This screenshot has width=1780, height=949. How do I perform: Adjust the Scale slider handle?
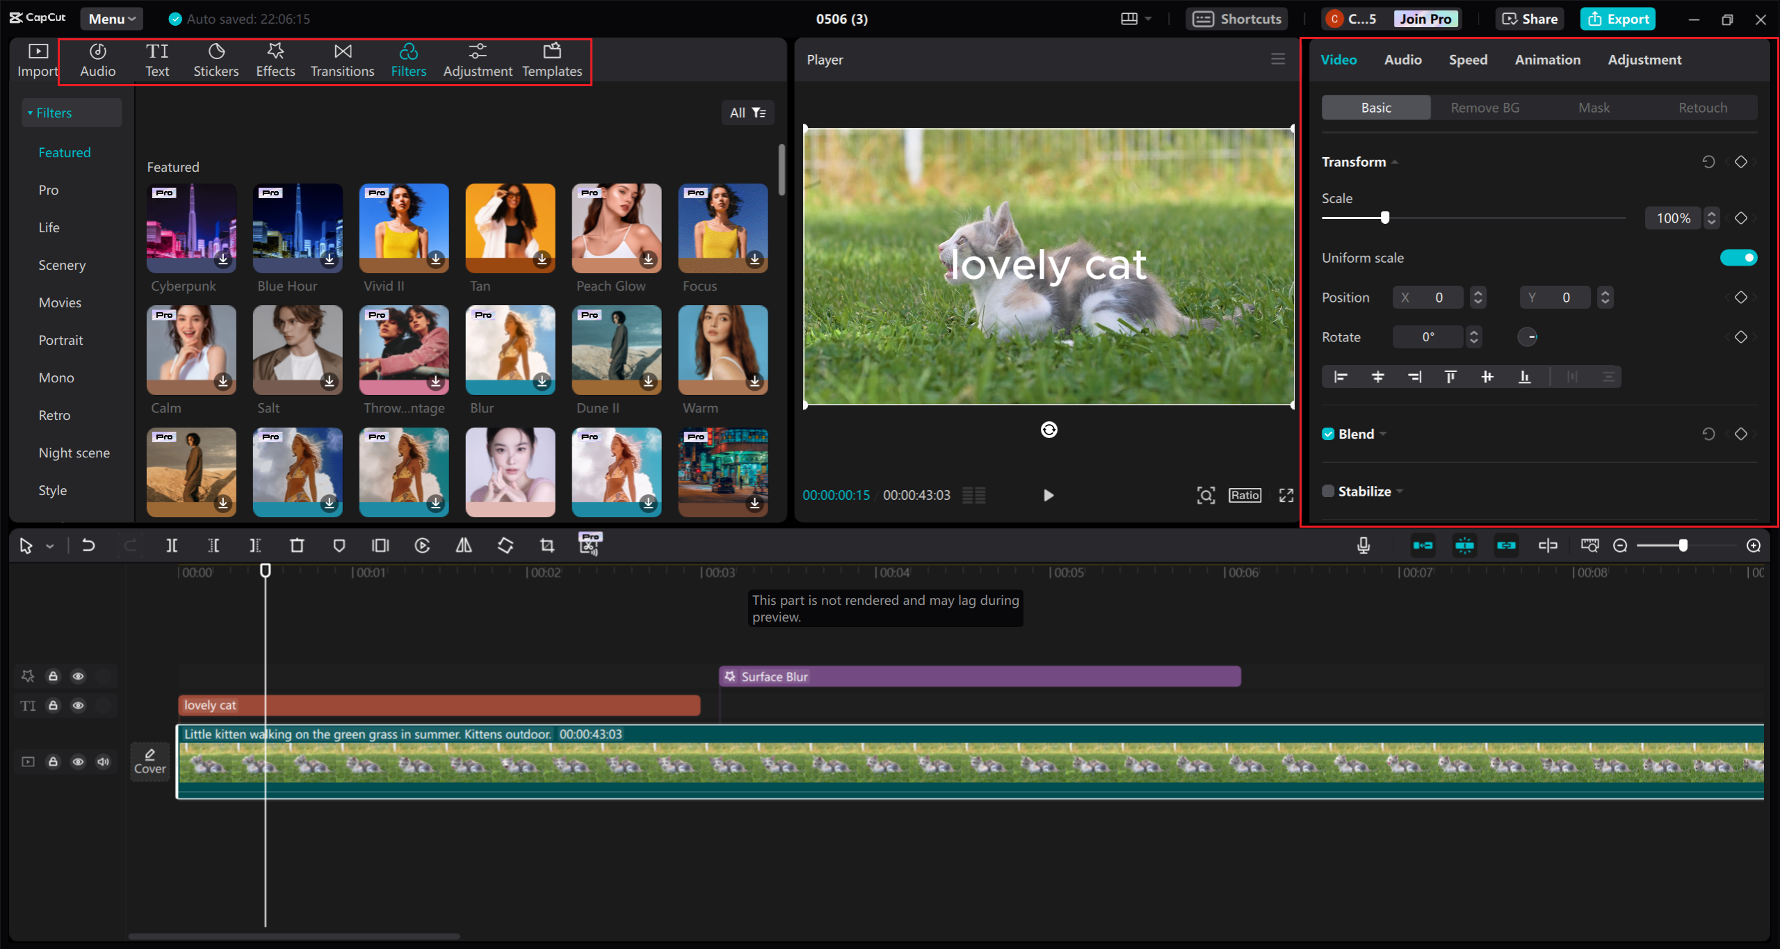coord(1385,218)
